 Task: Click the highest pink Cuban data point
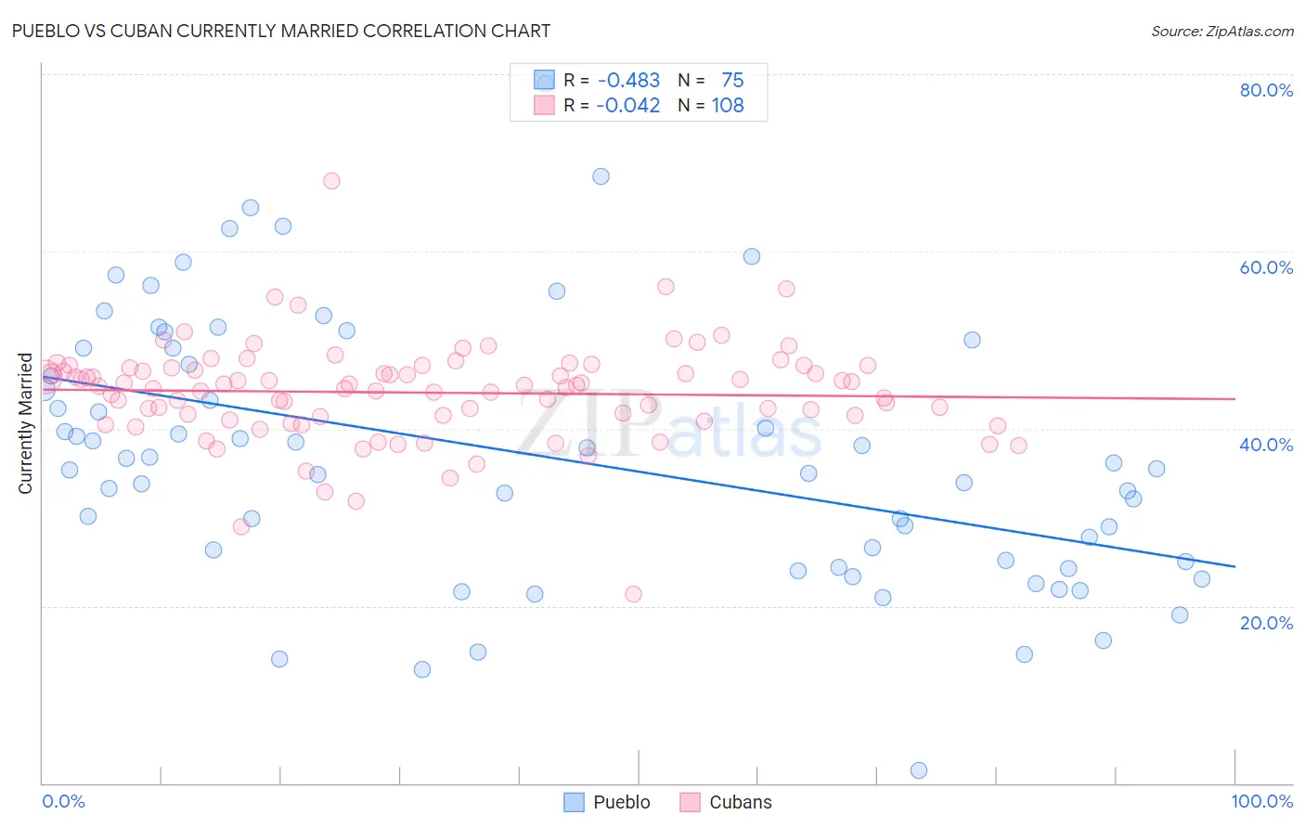point(331,181)
